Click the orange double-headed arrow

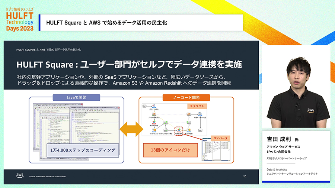[132, 129]
